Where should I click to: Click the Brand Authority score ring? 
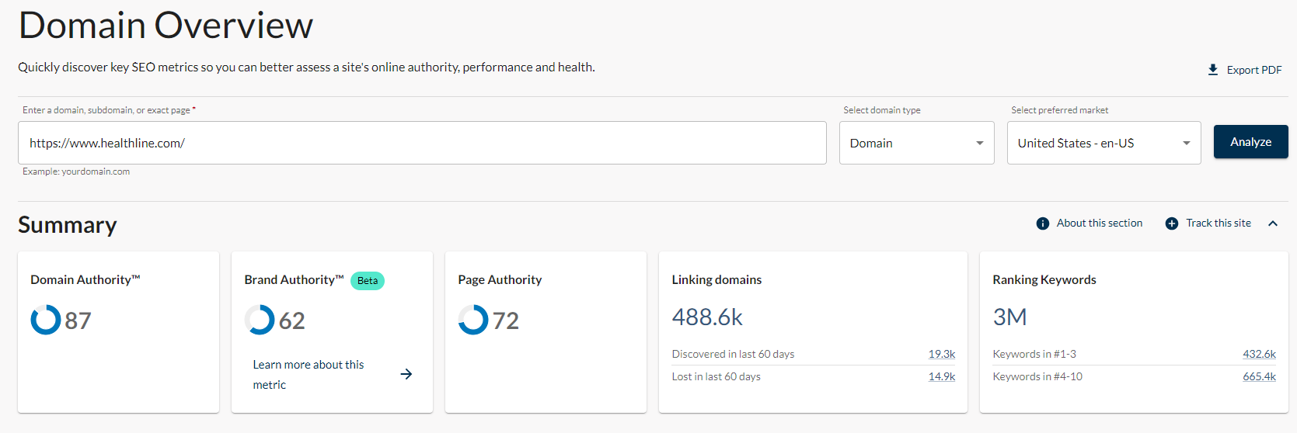click(260, 320)
